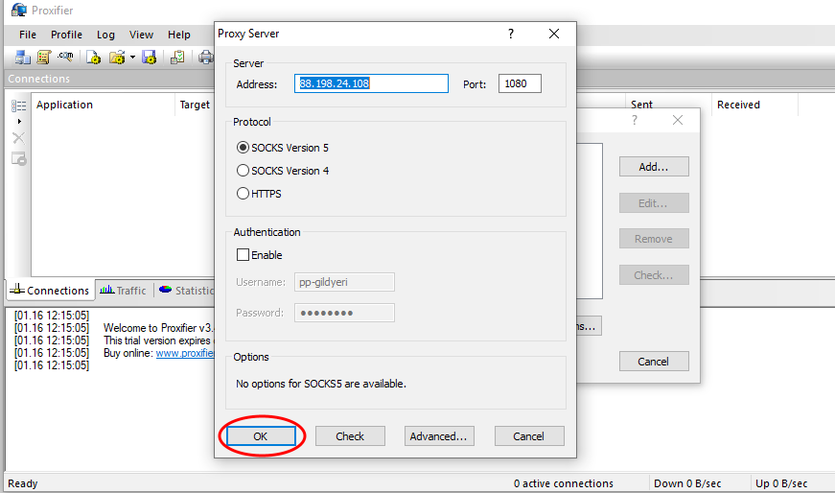Select SOCKS Version 5 protocol
The width and height of the screenshot is (835, 493).
click(243, 148)
